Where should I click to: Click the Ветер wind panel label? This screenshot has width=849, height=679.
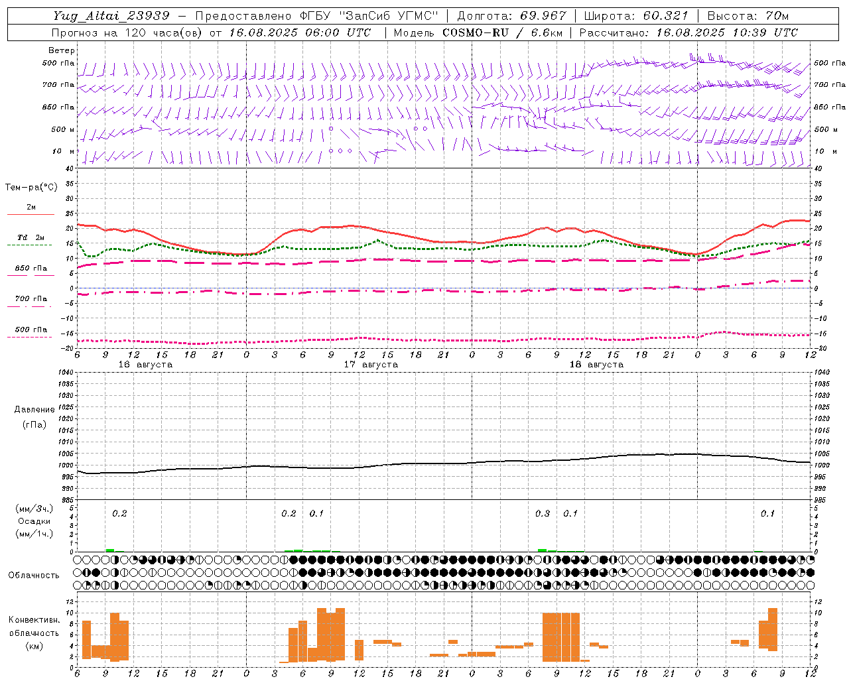click(x=62, y=50)
